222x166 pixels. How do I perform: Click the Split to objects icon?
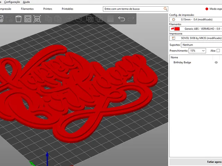pyautogui.click(x=90, y=19)
